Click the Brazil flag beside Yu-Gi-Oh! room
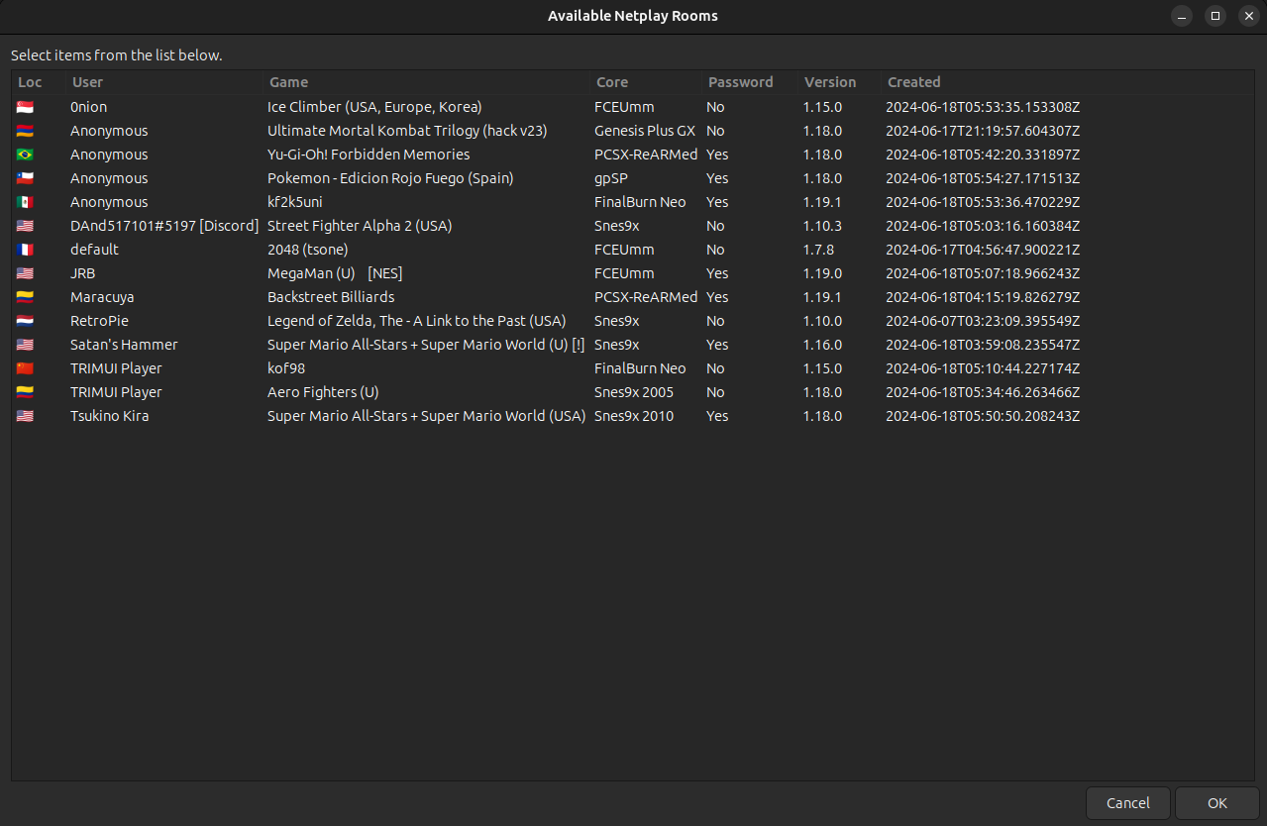 tap(25, 155)
